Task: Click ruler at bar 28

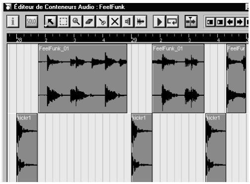Action: pos(19,40)
